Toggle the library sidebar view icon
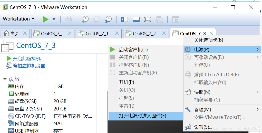This screenshot has width=262, height=133. (124, 19)
